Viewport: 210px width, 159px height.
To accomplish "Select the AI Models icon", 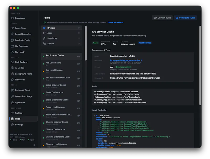I will [12, 68].
